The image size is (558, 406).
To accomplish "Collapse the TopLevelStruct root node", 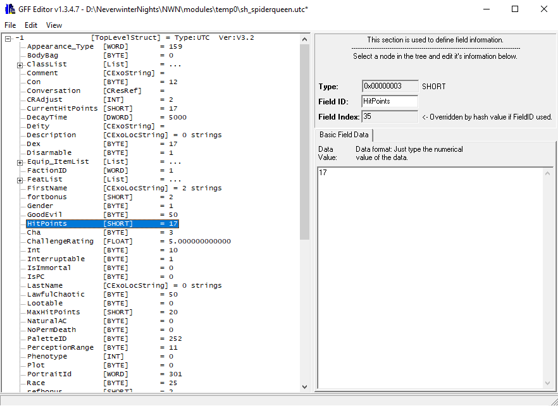I will click(x=8, y=38).
